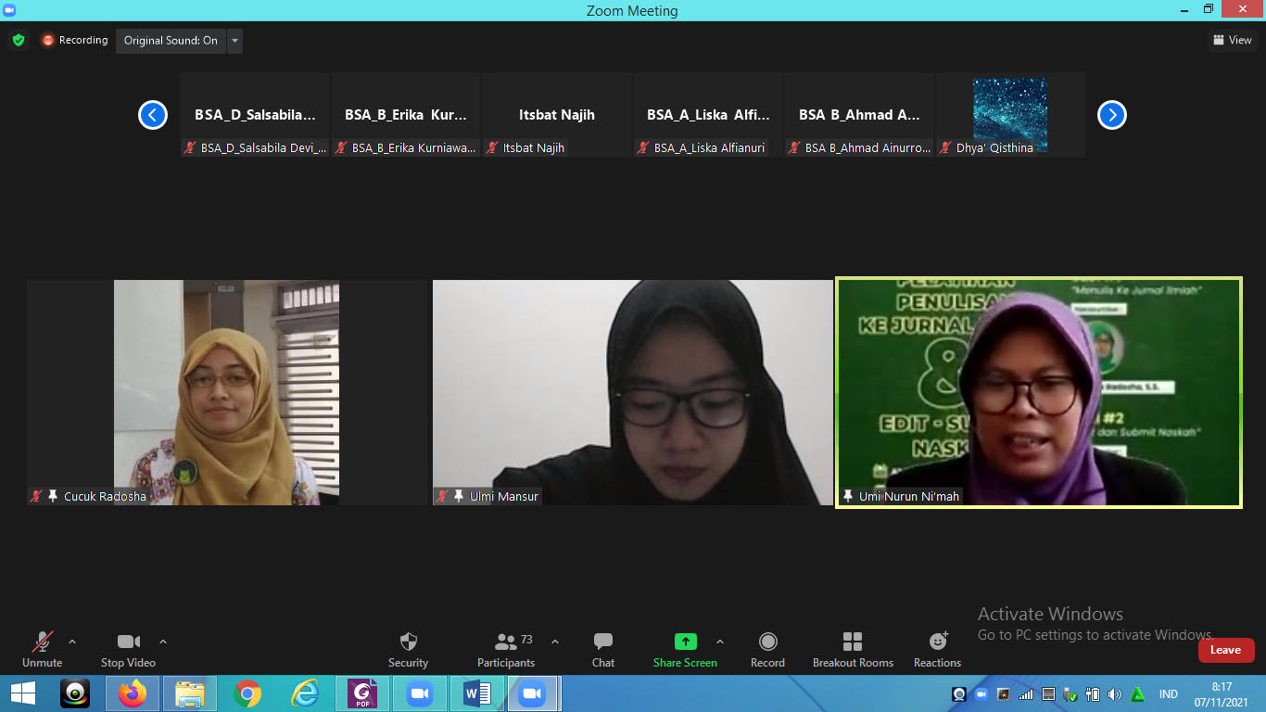Leave the meeting
The image size is (1266, 712).
coord(1225,650)
